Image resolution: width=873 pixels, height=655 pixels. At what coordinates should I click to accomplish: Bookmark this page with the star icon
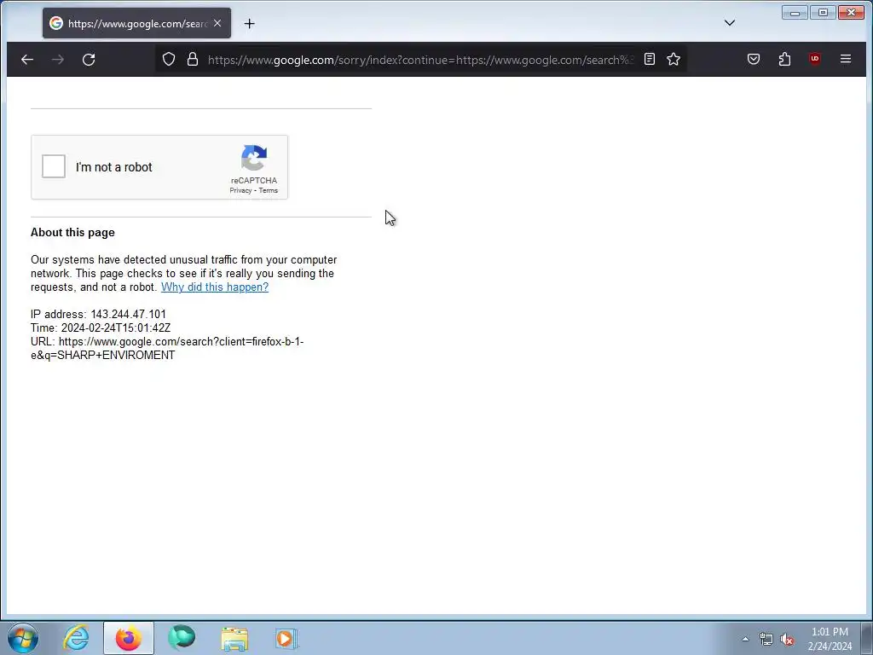(x=674, y=59)
